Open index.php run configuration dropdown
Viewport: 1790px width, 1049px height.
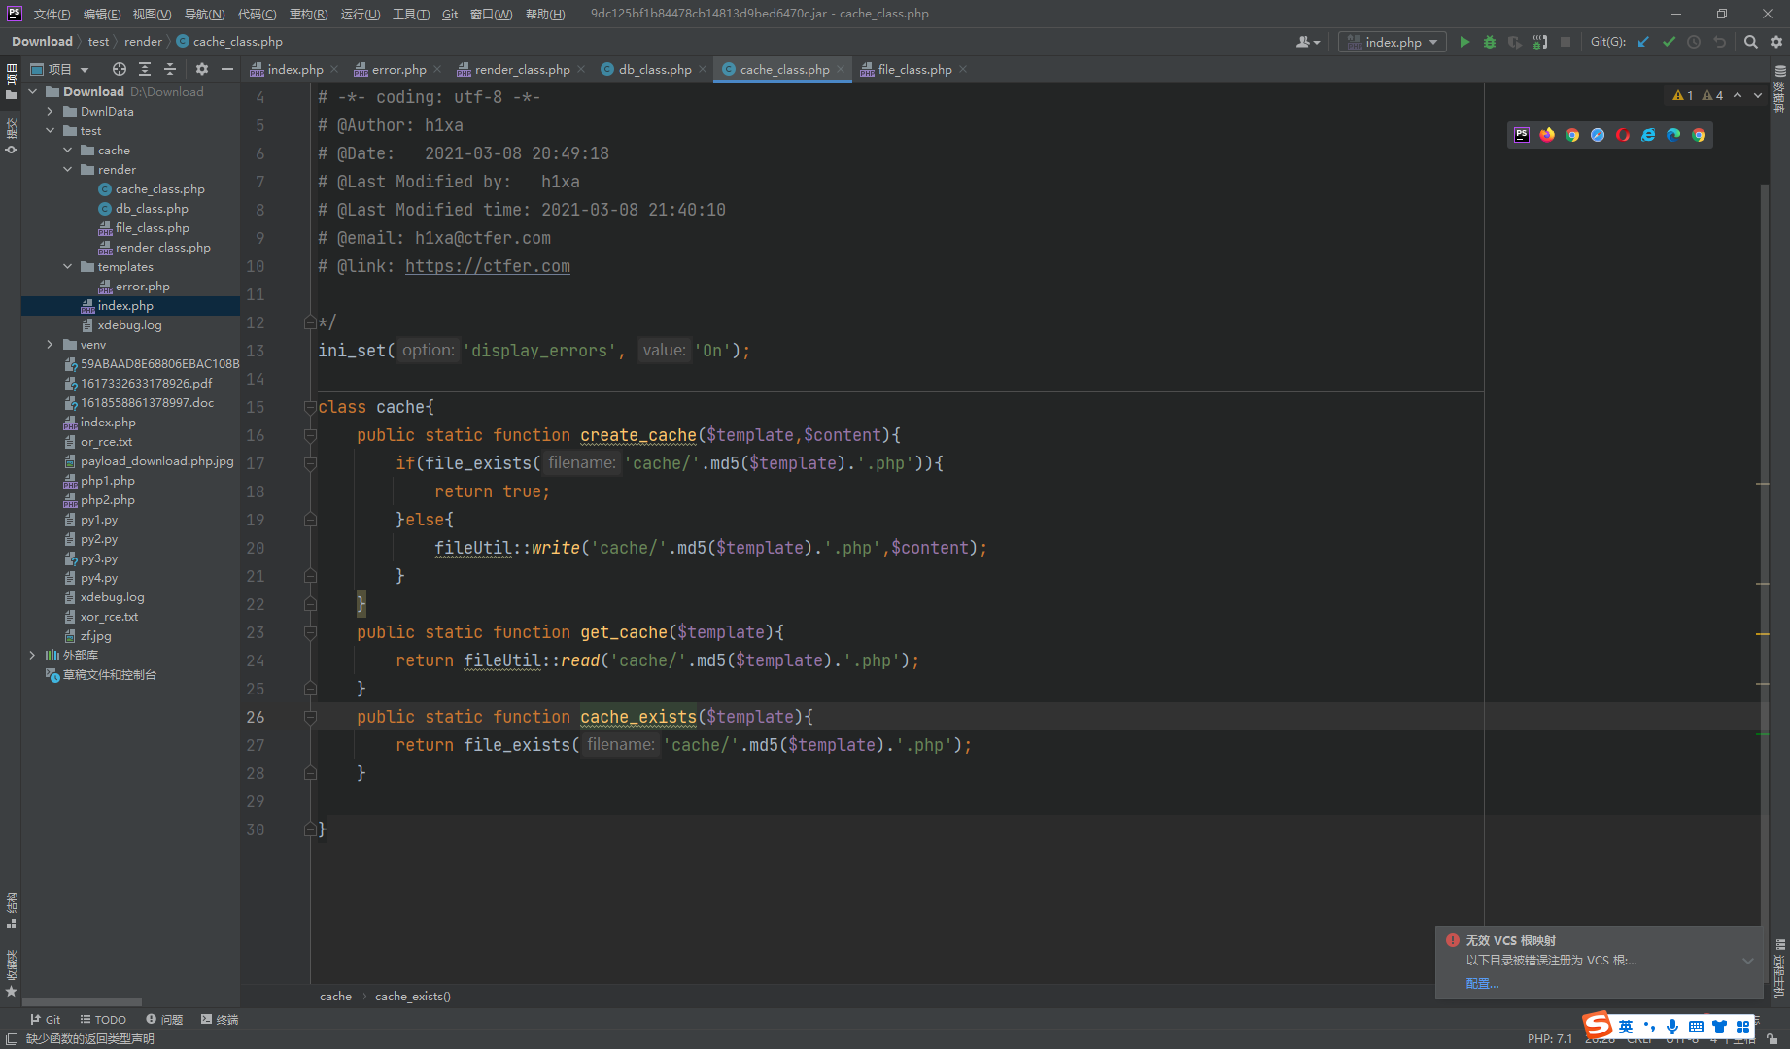coord(1392,42)
